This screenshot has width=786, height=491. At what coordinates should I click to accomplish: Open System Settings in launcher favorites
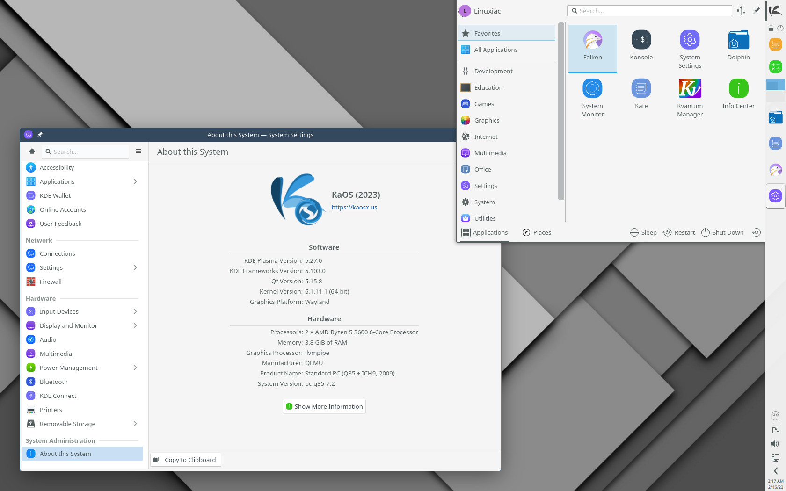pyautogui.click(x=690, y=50)
